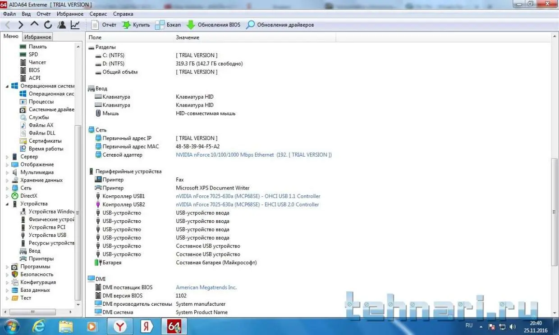Screen dimensions: 559x335
Task: Open the graph chart icon in toolbar
Action: 75,25
